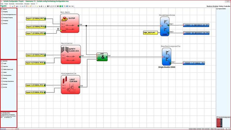The height and width of the screenshot is (130, 231).
Task: Open help via the blue question mark icon
Action: coord(67,6)
